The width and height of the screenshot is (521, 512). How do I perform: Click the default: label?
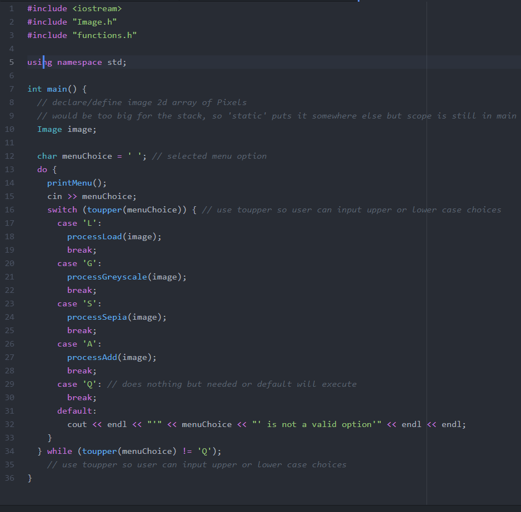[77, 411]
